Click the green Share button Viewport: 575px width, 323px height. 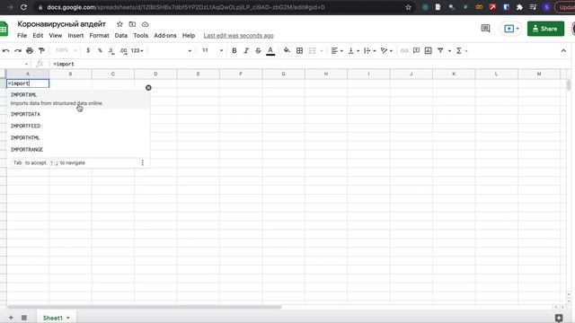click(x=545, y=29)
